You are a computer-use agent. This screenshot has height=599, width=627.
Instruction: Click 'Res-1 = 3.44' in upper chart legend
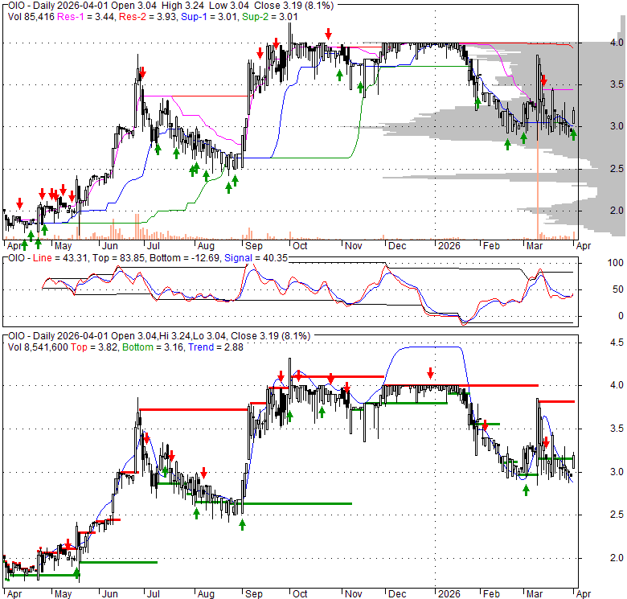[x=85, y=17]
